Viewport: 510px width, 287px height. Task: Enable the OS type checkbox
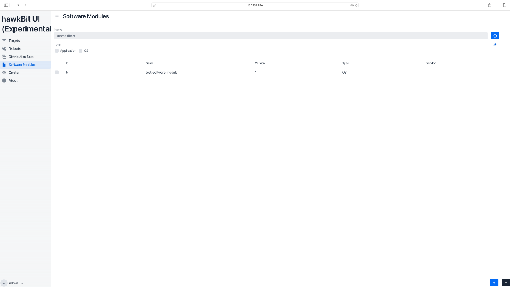click(x=81, y=51)
